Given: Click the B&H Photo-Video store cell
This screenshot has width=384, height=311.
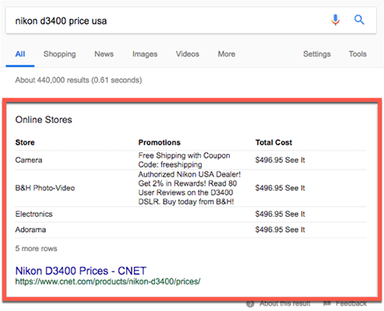Looking at the screenshot, I should click(45, 188).
